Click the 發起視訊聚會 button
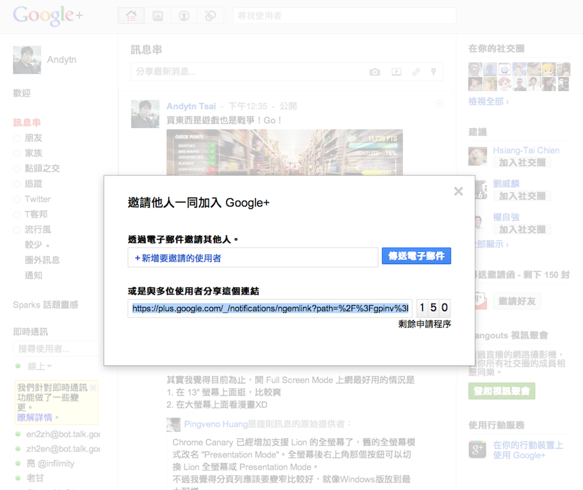 (501, 391)
